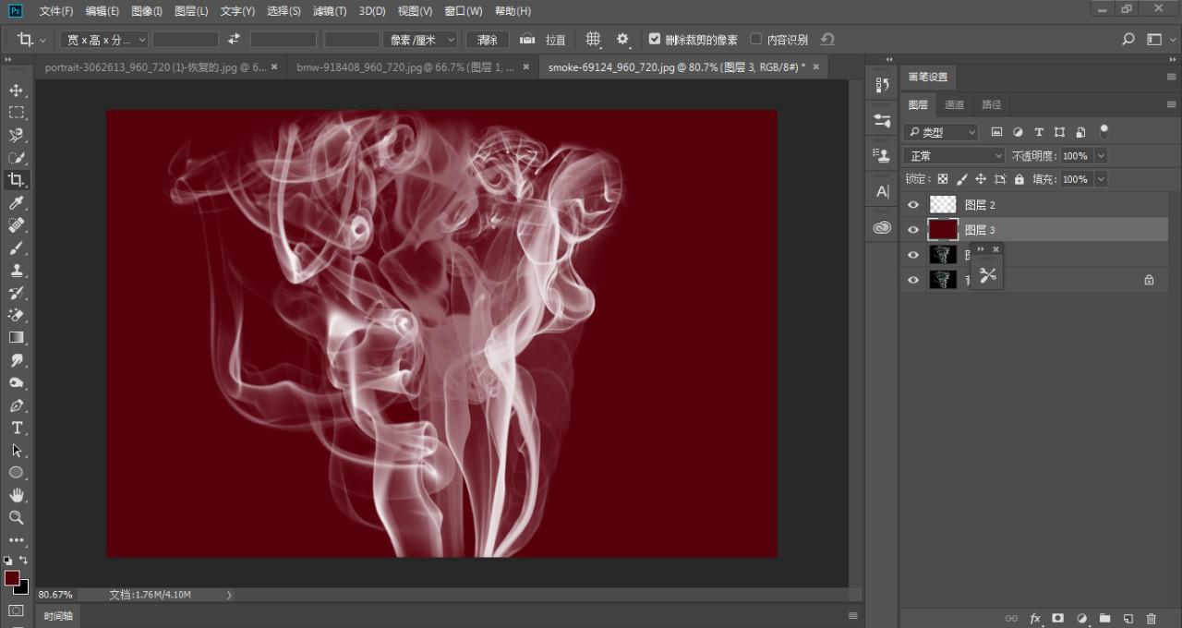This screenshot has width=1182, height=628.
Task: Open crop ratio 宽 x 高 x 分 dropdown
Action: [104, 40]
